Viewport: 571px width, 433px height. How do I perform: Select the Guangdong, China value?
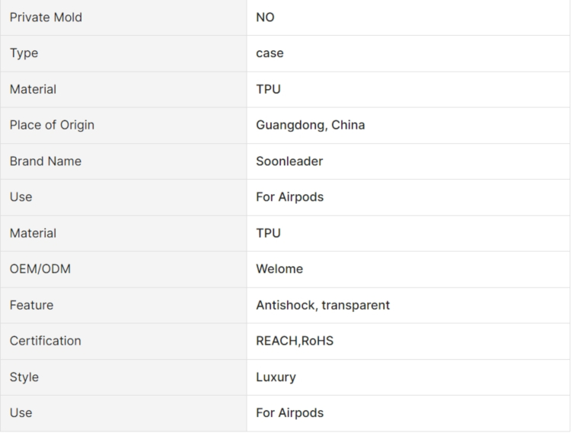pos(310,125)
